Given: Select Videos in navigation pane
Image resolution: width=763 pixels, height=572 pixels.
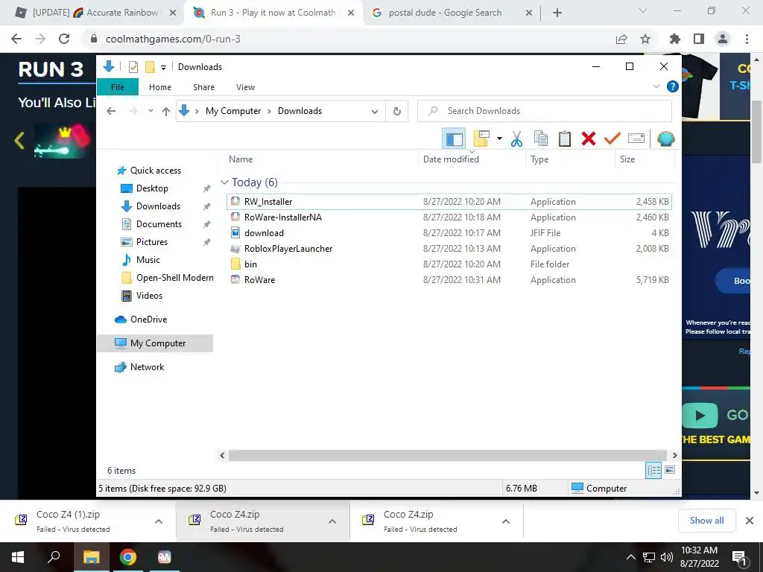Looking at the screenshot, I should pyautogui.click(x=149, y=295).
